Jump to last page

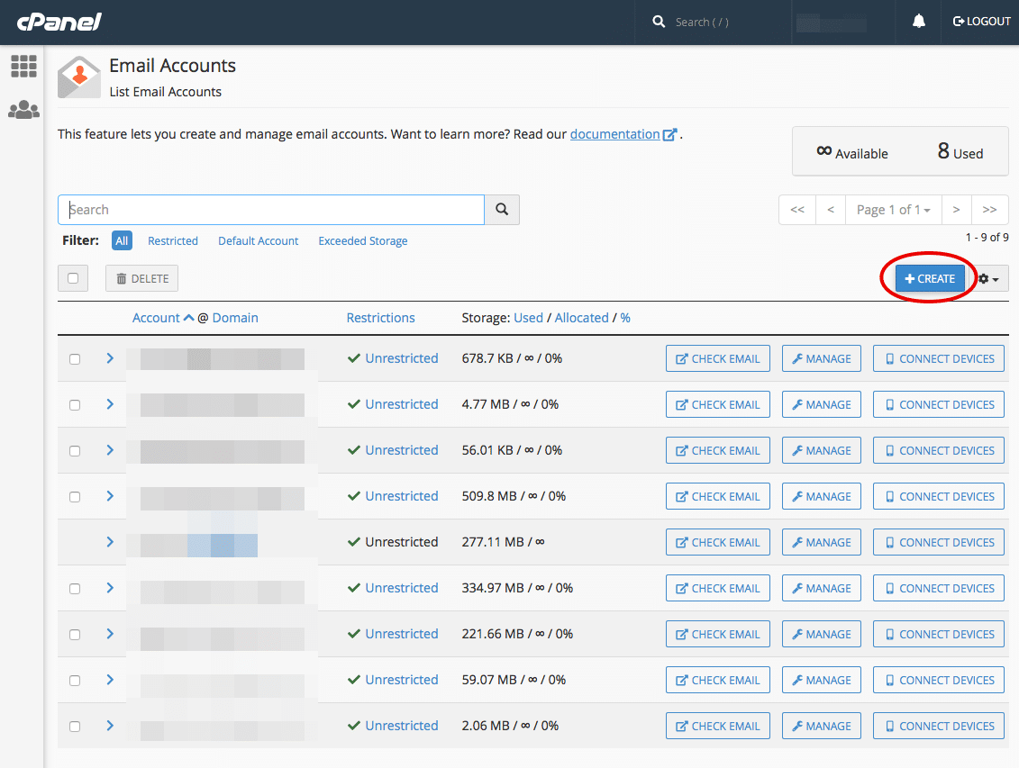click(990, 210)
